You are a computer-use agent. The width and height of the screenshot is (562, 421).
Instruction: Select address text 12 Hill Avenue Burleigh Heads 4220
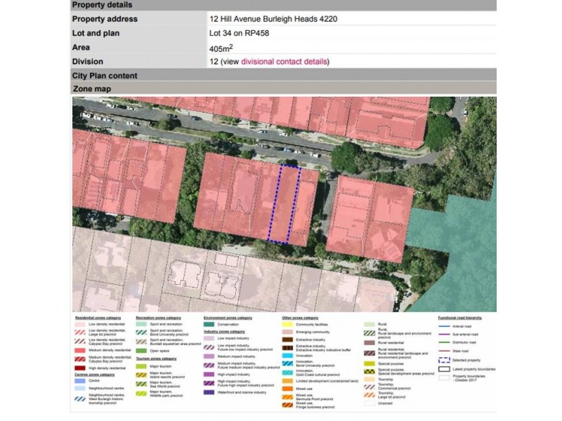[x=273, y=19]
